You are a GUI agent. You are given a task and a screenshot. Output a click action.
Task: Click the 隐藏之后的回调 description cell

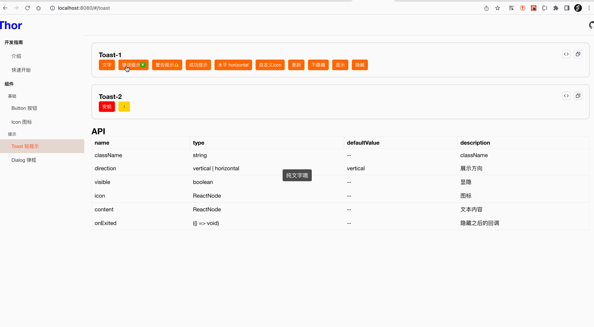click(480, 223)
